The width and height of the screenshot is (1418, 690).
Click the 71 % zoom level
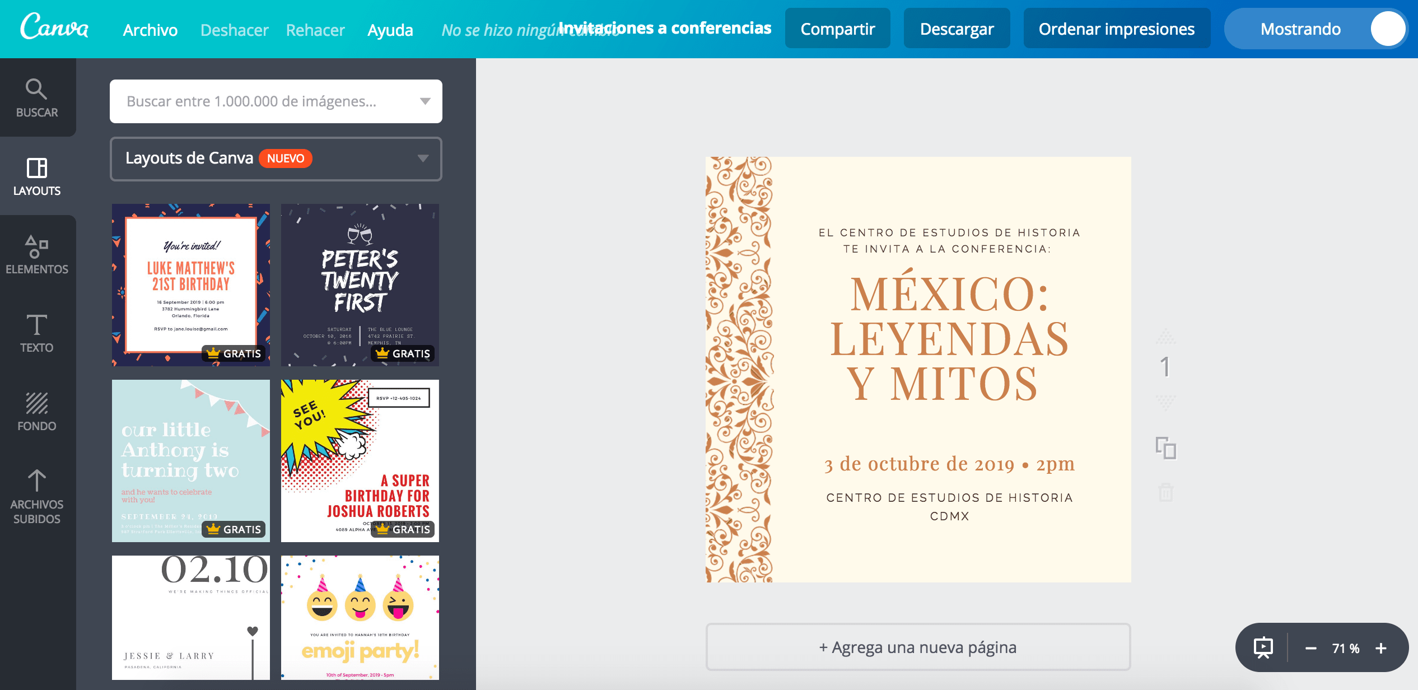(x=1346, y=649)
